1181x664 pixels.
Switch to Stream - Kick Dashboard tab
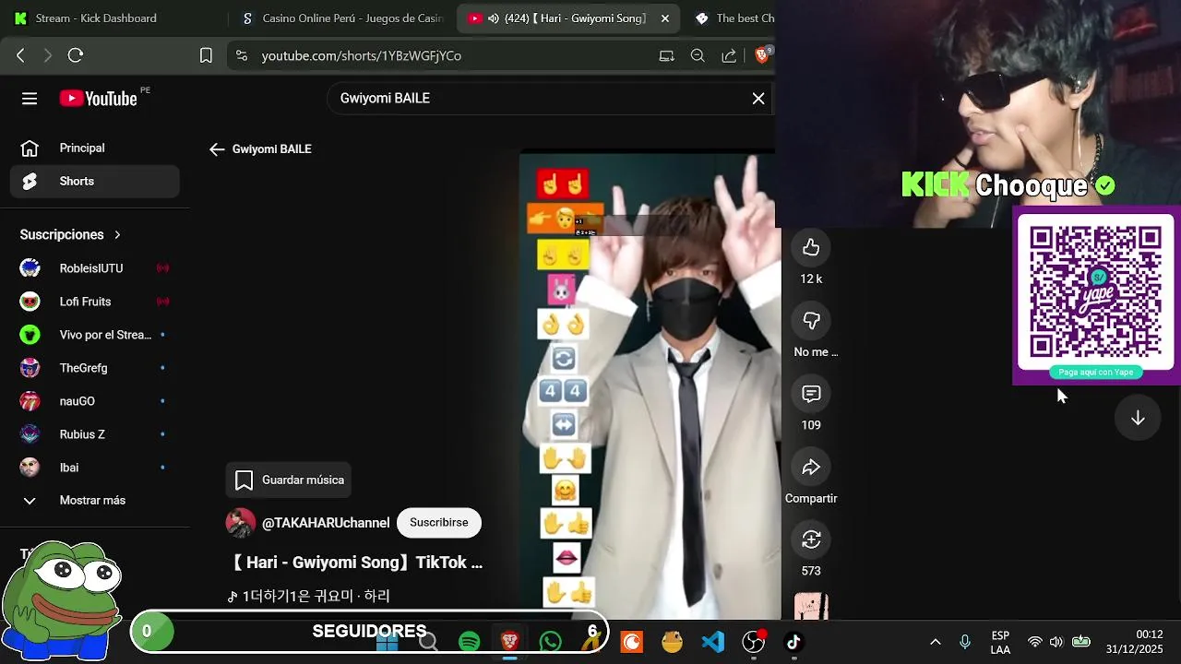97,18
